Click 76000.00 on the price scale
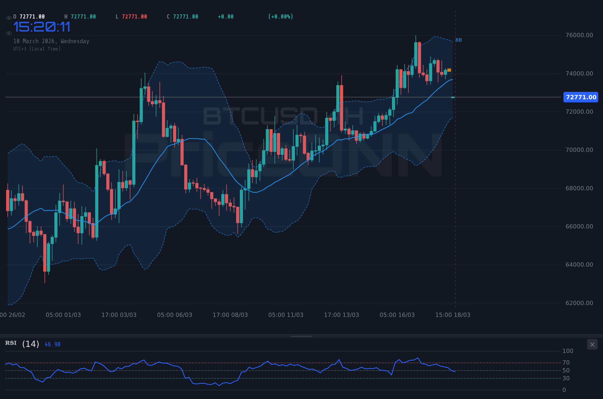This screenshot has width=603, height=399. (580, 35)
